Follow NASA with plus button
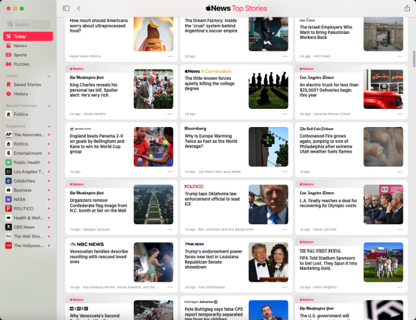Image resolution: width=416 pixels, height=320 pixels. click(x=49, y=199)
